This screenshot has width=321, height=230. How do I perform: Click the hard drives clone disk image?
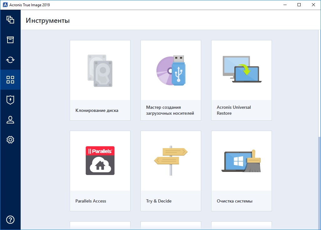[x=100, y=71]
